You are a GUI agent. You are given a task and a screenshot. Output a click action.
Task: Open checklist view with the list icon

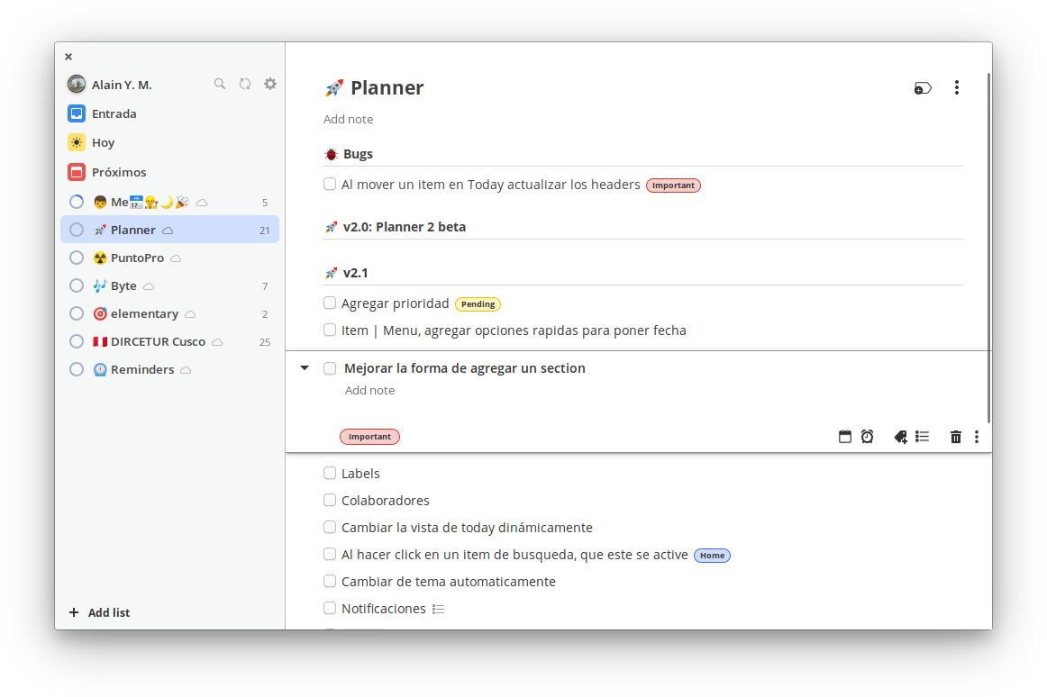922,436
